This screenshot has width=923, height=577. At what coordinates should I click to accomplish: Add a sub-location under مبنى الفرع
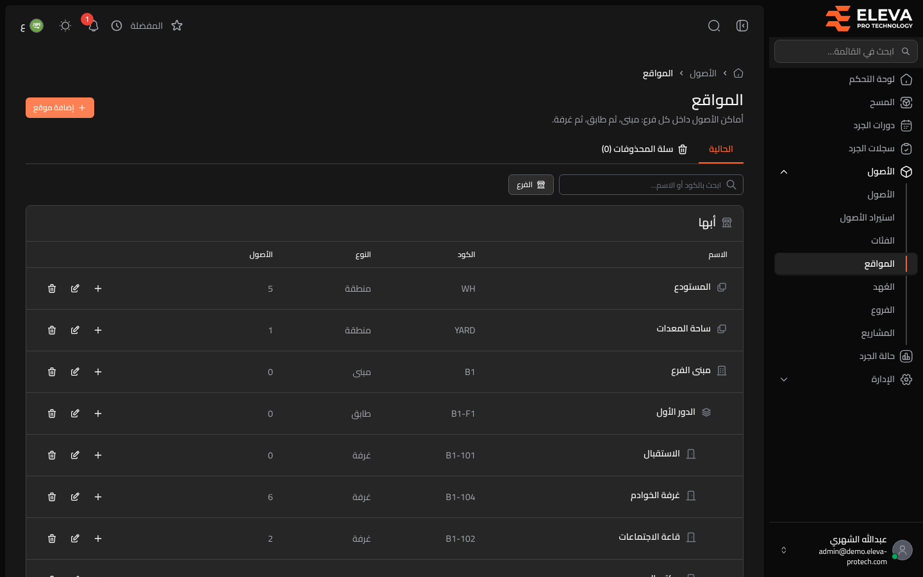98,372
